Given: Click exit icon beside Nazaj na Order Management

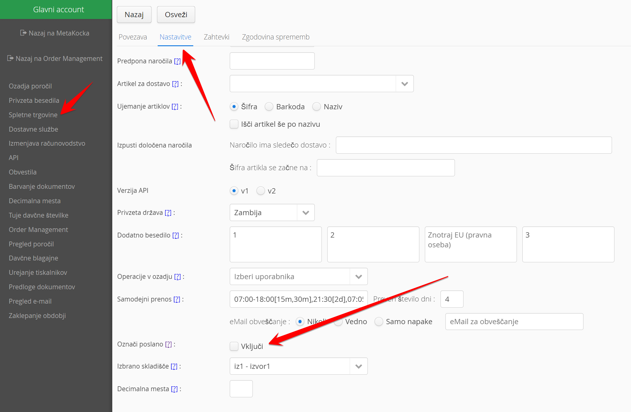Looking at the screenshot, I should pos(10,58).
